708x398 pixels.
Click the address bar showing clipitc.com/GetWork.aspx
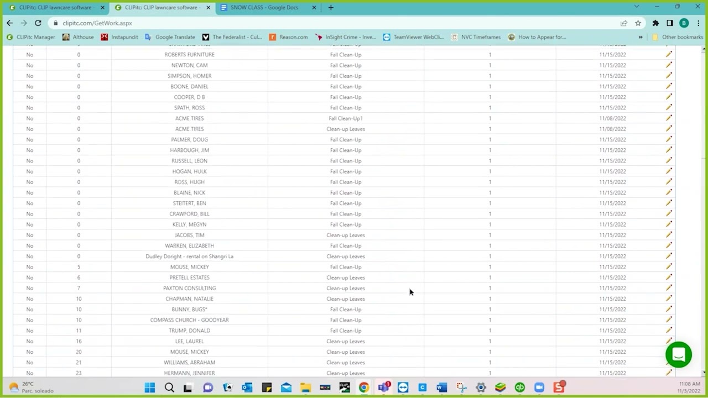click(x=332, y=23)
